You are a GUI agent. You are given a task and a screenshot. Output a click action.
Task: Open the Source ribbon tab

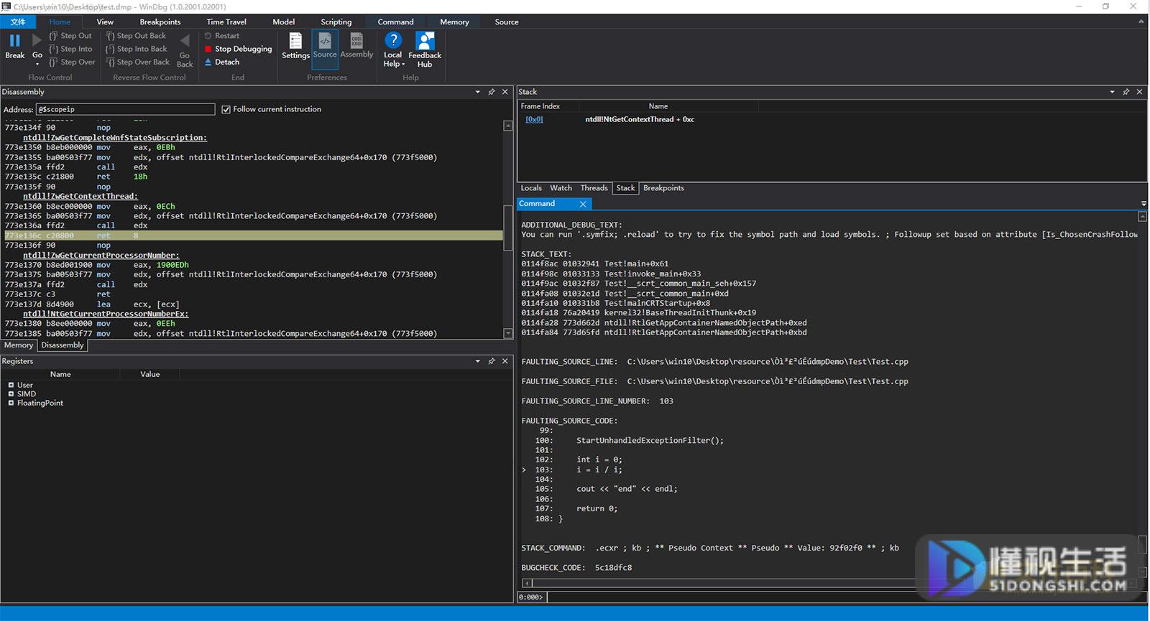[x=507, y=22]
